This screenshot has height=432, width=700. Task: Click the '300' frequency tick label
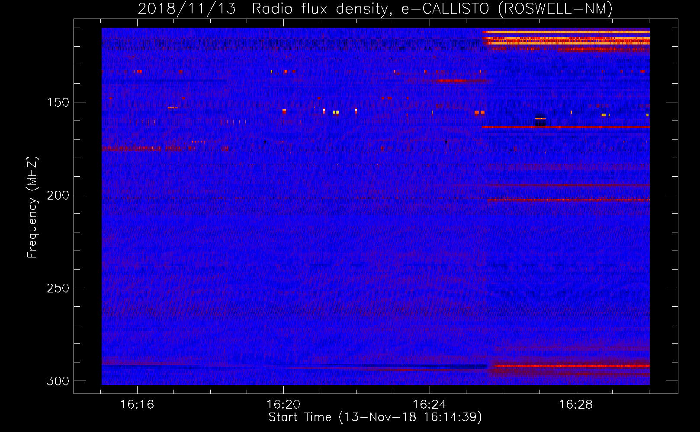coord(58,381)
